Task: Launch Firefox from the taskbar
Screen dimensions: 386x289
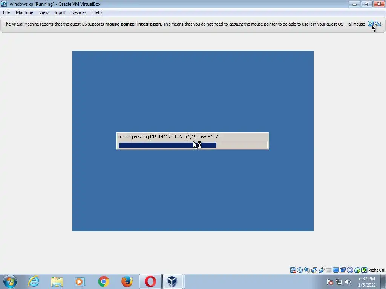Action: coord(127,281)
